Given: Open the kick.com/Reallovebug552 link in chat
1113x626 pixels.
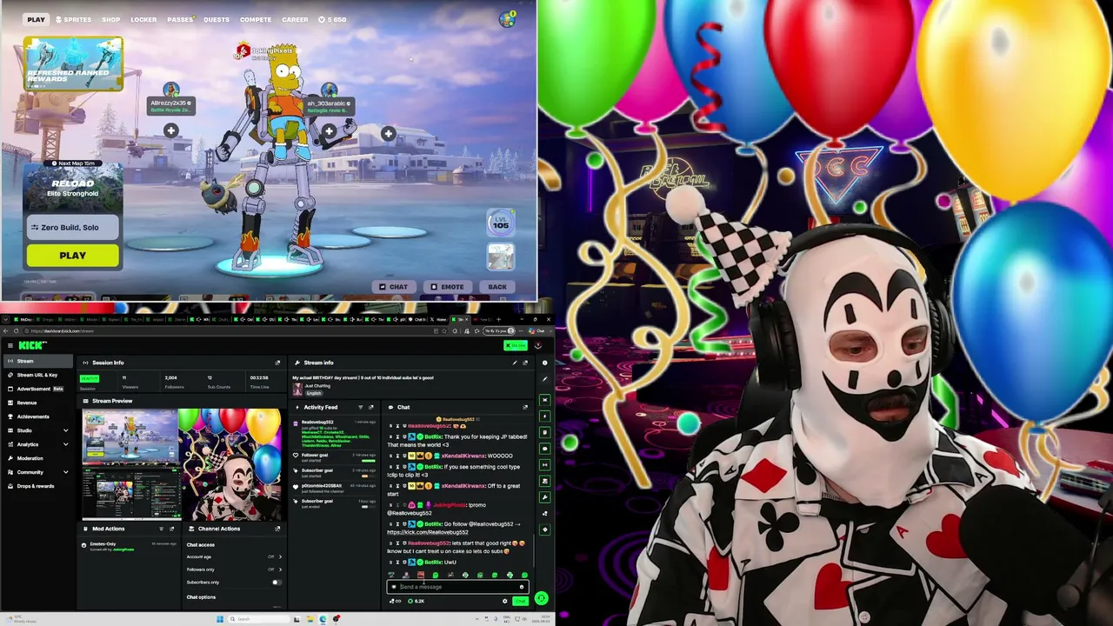Looking at the screenshot, I should pyautogui.click(x=428, y=532).
